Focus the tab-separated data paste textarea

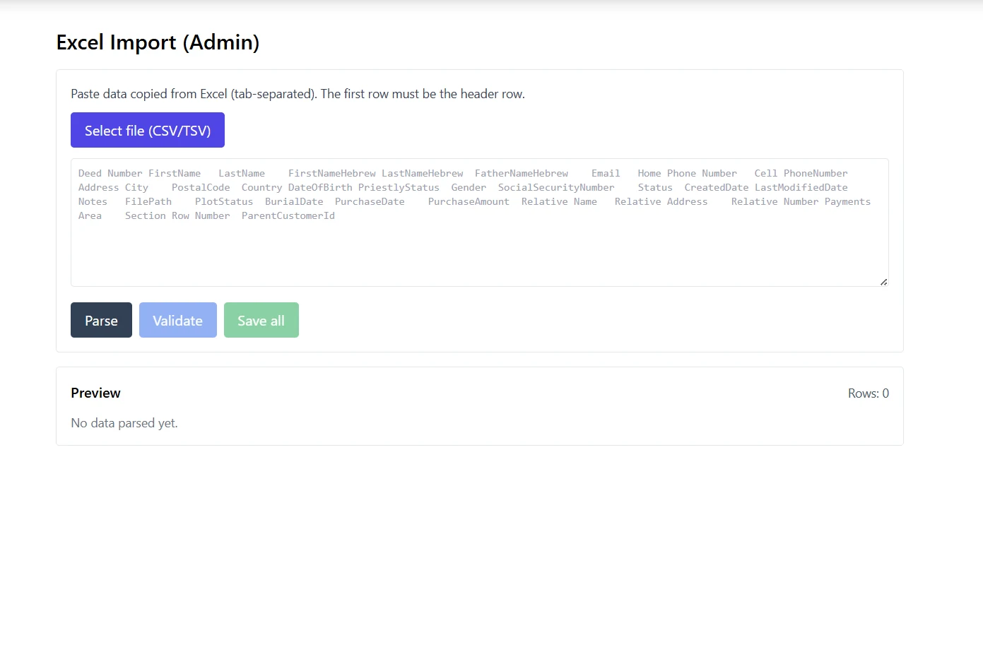(480, 222)
